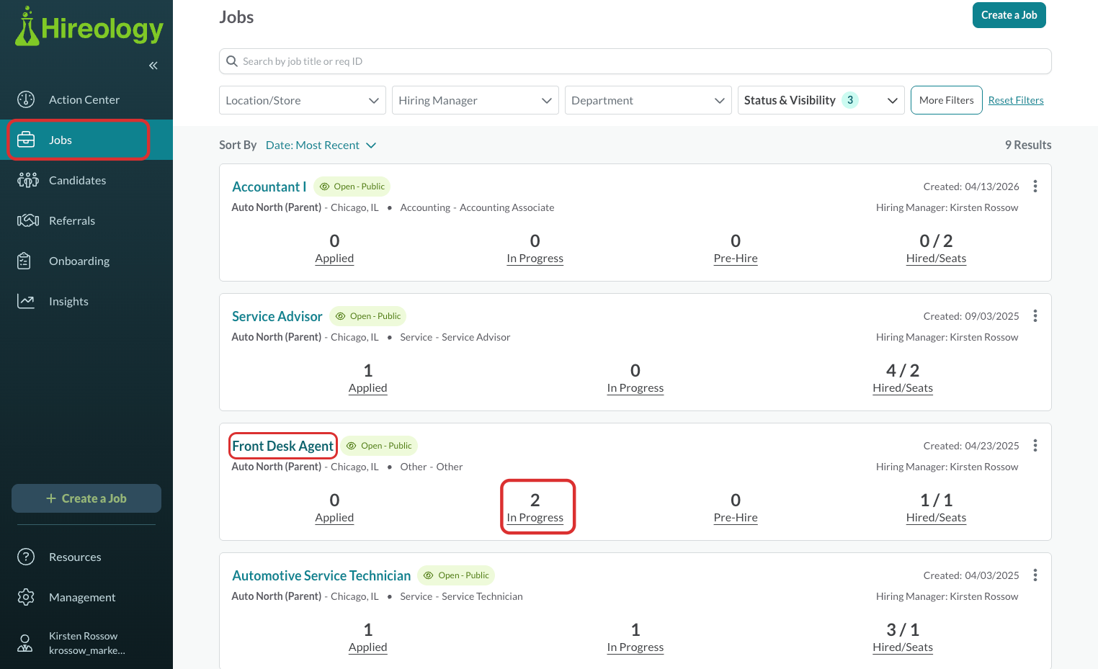Click the job title search field

pos(635,61)
